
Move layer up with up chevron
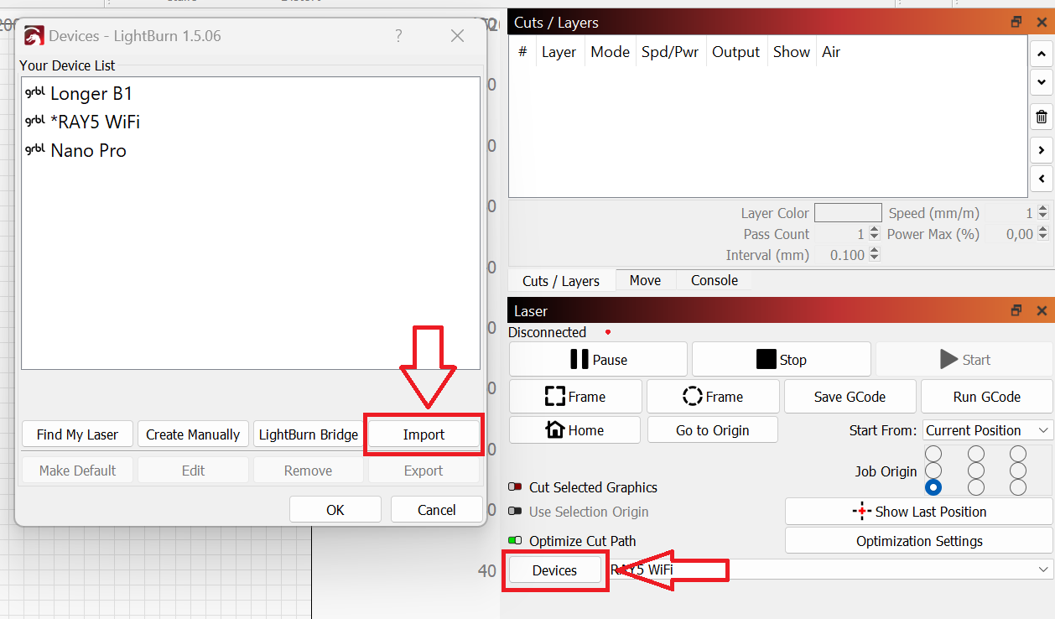[x=1041, y=54]
